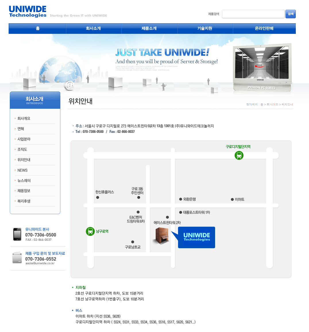Click 회사개요 in the breadcrumb trail
The height and width of the screenshot is (332, 309).
[272, 105]
